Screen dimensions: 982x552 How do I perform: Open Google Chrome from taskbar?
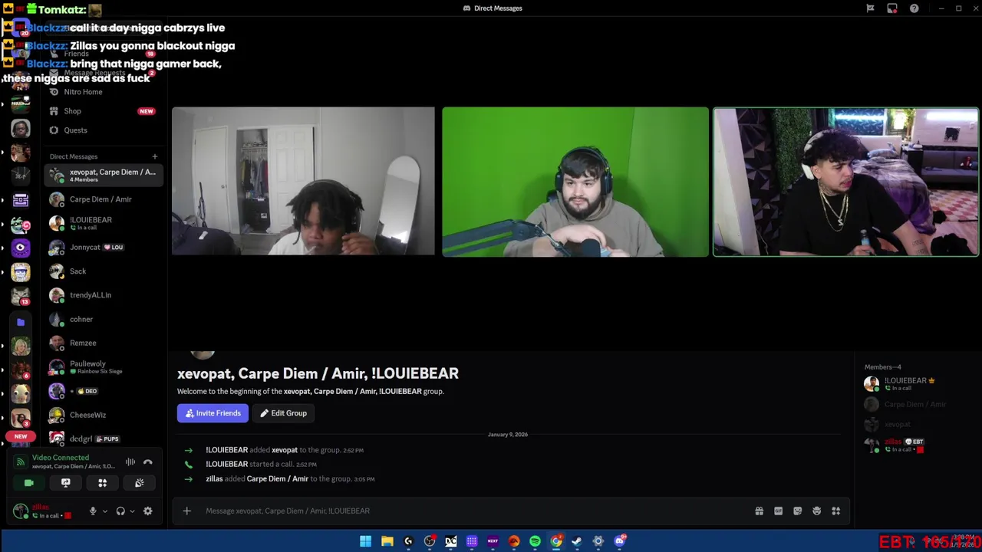tap(556, 541)
